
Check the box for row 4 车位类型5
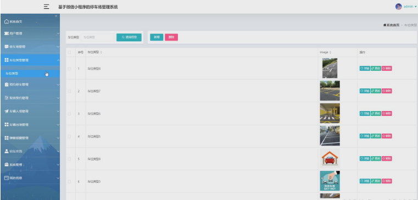click(x=69, y=136)
